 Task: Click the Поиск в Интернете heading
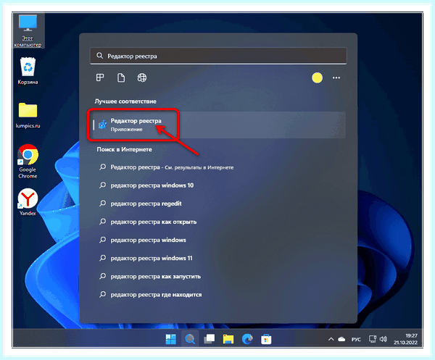(124, 149)
